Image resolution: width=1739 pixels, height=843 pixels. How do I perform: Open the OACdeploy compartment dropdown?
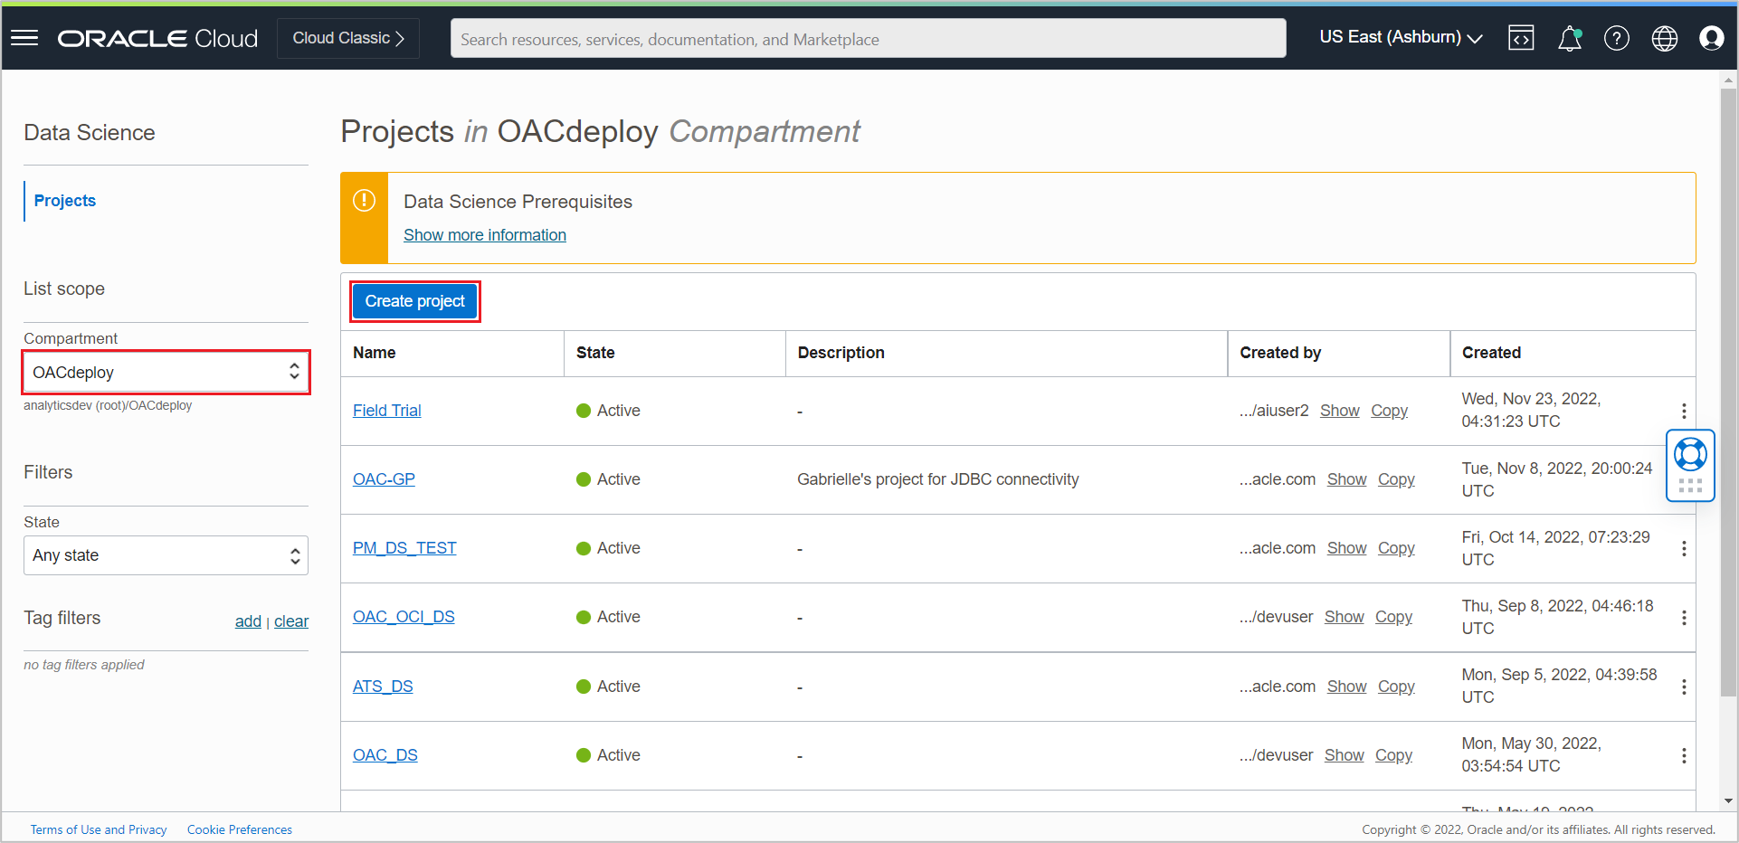166,373
